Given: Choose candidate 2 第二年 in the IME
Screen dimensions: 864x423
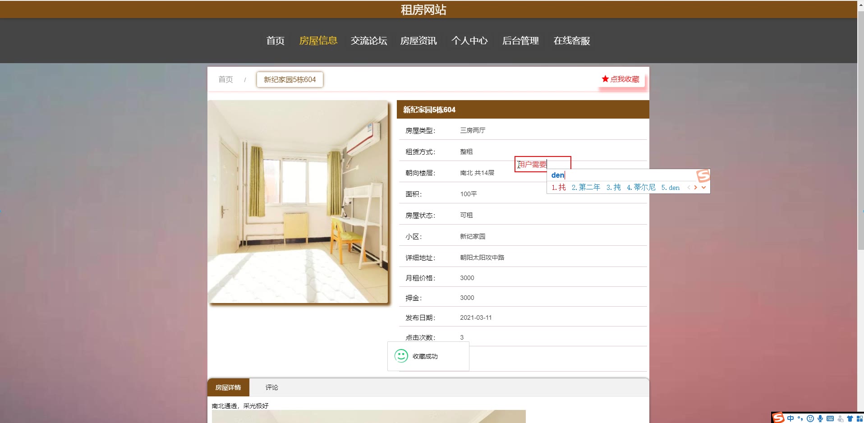Looking at the screenshot, I should coord(586,187).
